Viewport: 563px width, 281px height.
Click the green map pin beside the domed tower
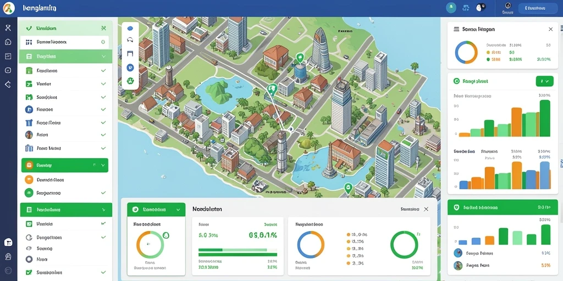pyautogui.click(x=300, y=58)
